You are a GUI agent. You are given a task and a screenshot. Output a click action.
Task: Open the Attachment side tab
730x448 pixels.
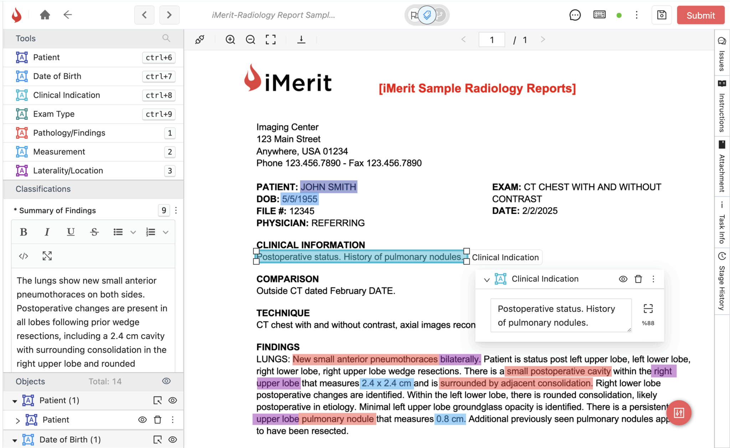coord(722,167)
